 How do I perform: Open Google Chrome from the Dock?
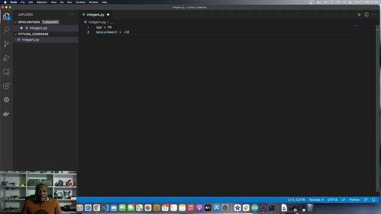pyautogui.click(x=96, y=207)
